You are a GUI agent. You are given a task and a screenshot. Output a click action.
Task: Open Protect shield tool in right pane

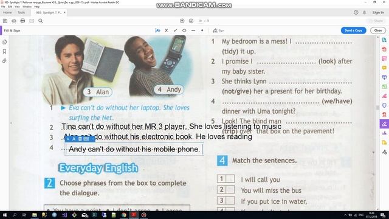point(384,105)
